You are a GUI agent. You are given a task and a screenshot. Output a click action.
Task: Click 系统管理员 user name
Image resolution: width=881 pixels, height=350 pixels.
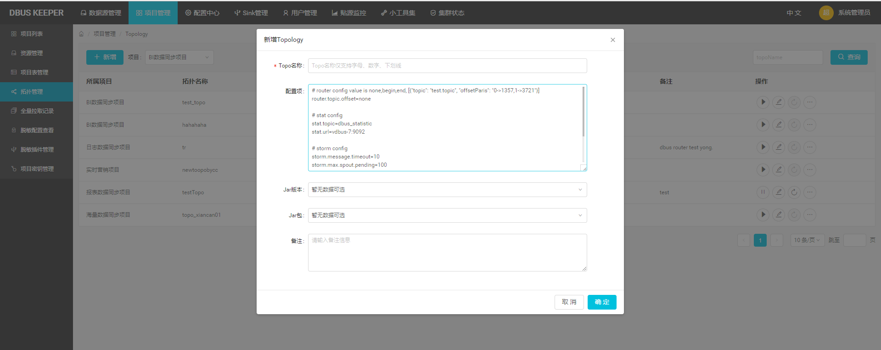point(854,13)
